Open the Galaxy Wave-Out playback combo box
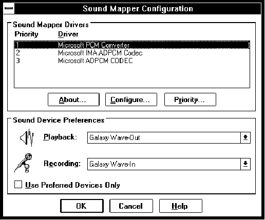This screenshot has height=220, width=265. coord(169,137)
